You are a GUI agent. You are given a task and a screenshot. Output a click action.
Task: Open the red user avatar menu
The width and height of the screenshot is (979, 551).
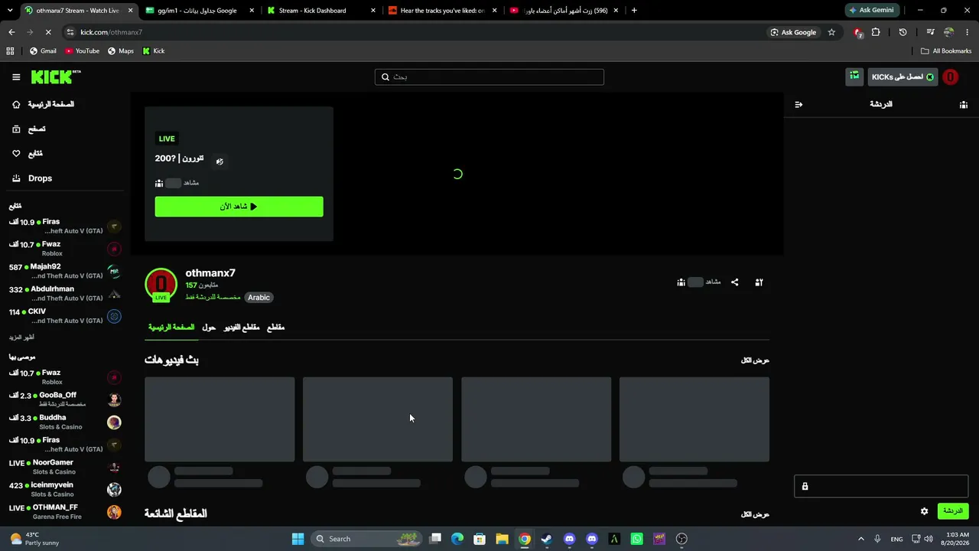951,77
